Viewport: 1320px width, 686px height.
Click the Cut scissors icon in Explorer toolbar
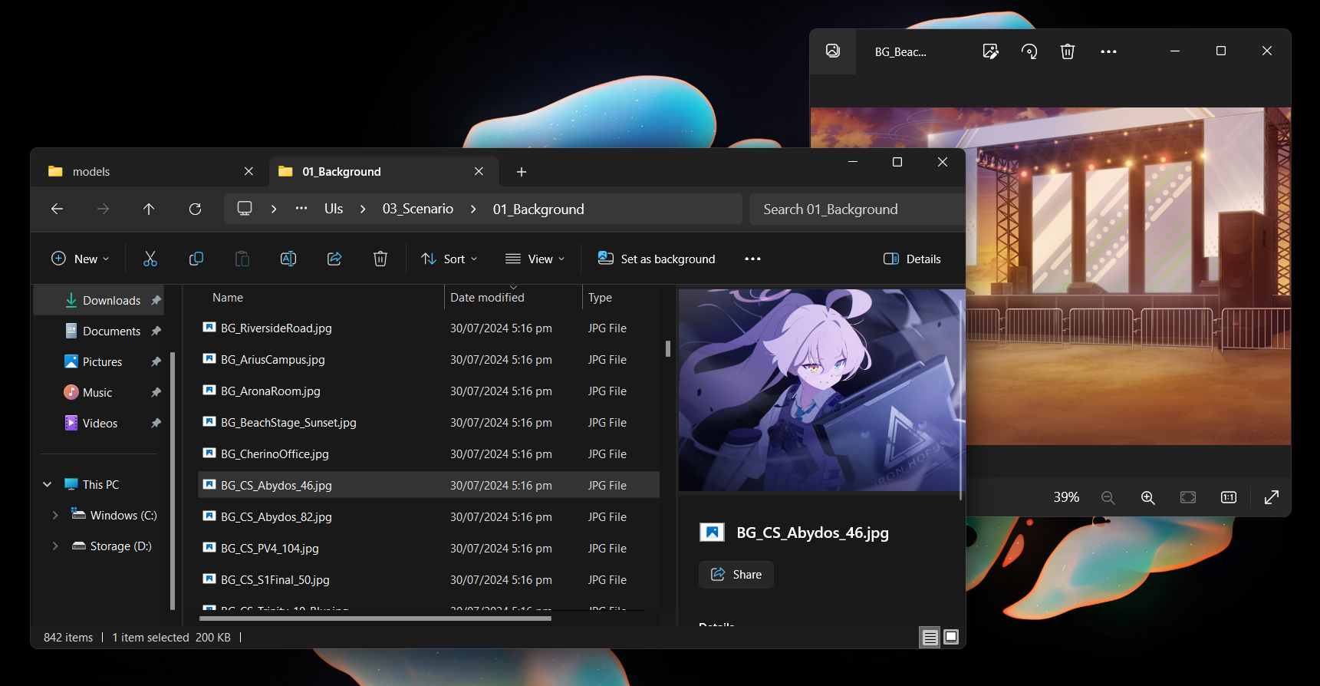(x=150, y=259)
